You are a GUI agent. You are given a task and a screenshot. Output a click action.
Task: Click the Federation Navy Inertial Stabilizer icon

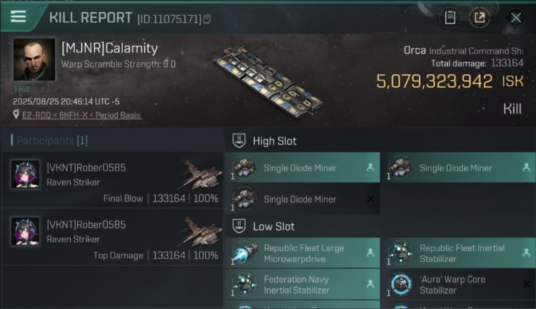click(245, 285)
